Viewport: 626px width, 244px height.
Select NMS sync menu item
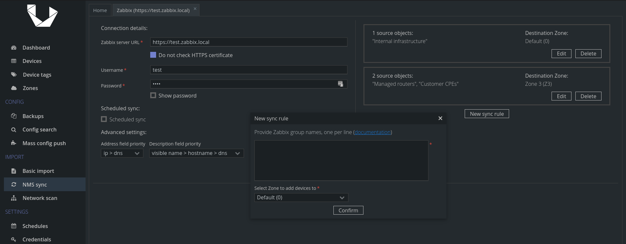point(45,184)
